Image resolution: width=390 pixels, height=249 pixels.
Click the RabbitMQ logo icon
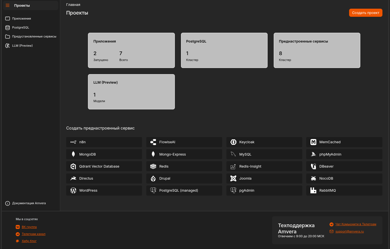point(313,191)
